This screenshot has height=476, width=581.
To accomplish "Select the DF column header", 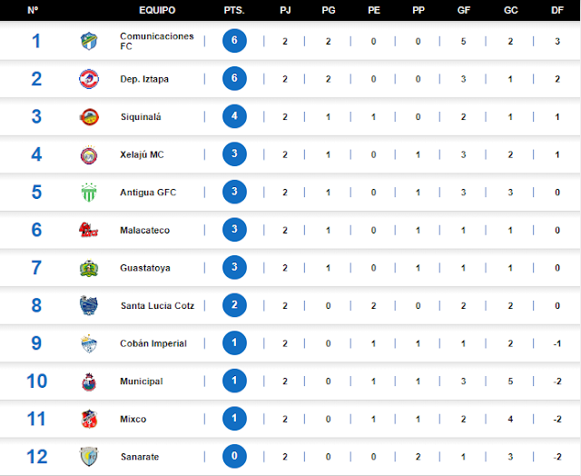I will (x=557, y=10).
